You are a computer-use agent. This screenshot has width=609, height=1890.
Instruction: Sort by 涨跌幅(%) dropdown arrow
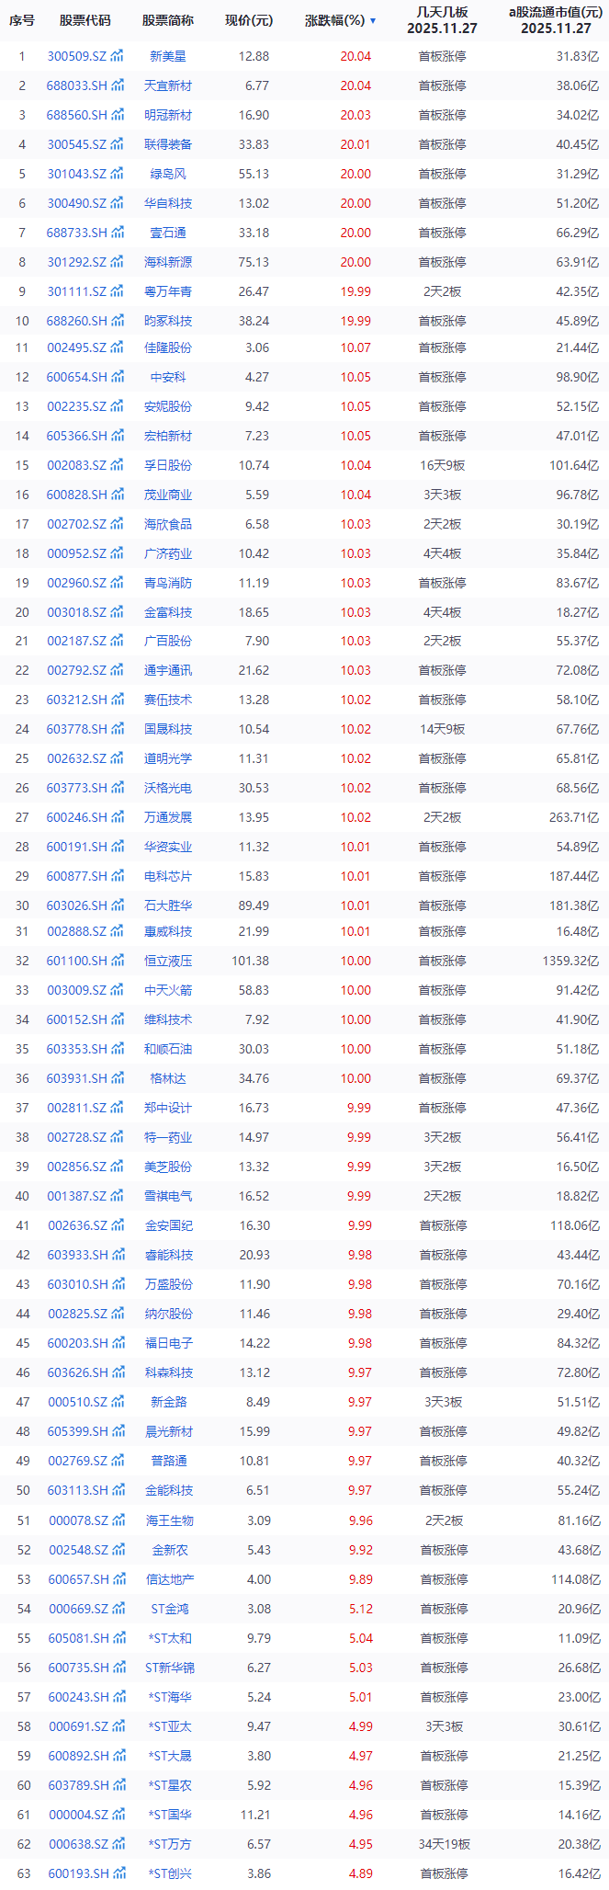[x=373, y=20]
